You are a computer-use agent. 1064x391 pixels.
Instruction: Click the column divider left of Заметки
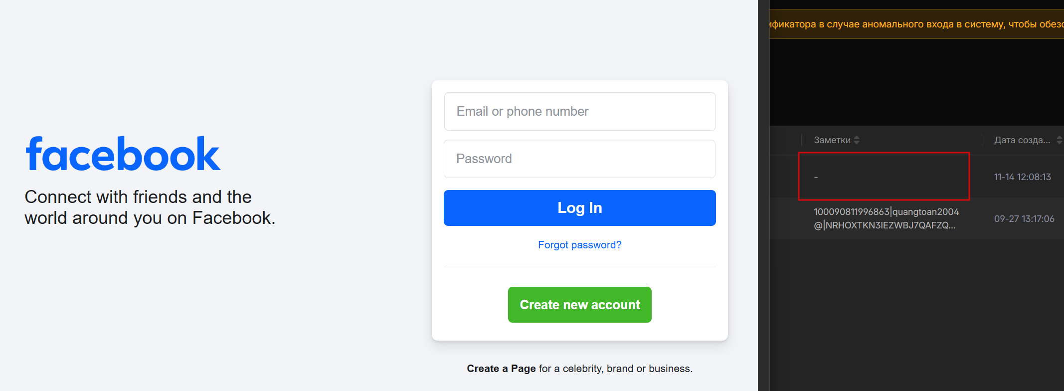coord(802,140)
